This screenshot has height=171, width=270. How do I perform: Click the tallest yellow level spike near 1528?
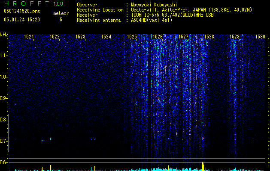coord(203,166)
